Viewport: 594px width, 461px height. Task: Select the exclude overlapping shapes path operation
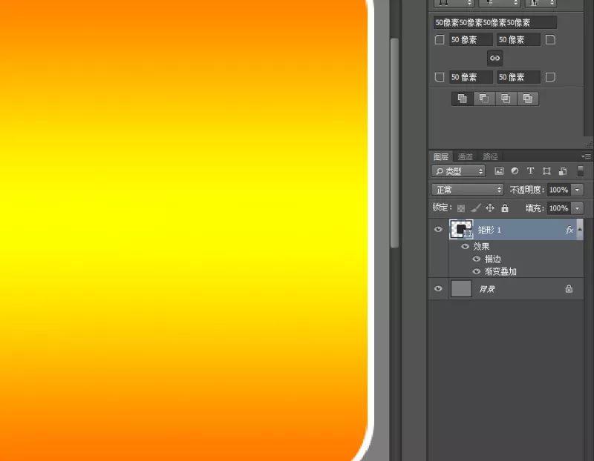coord(528,99)
